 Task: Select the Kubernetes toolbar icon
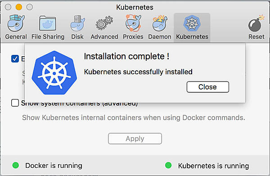tap(192, 27)
